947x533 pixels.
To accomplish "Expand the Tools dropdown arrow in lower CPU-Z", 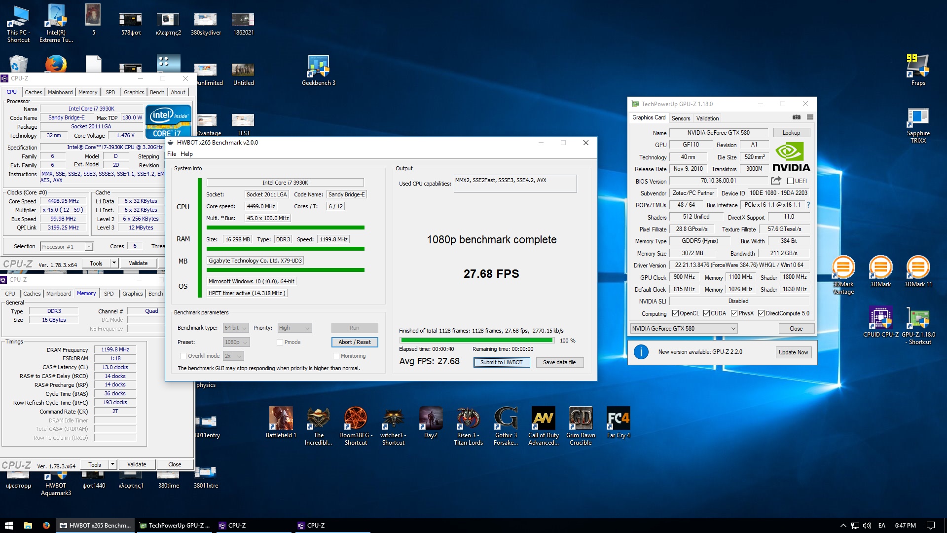I will [112, 464].
